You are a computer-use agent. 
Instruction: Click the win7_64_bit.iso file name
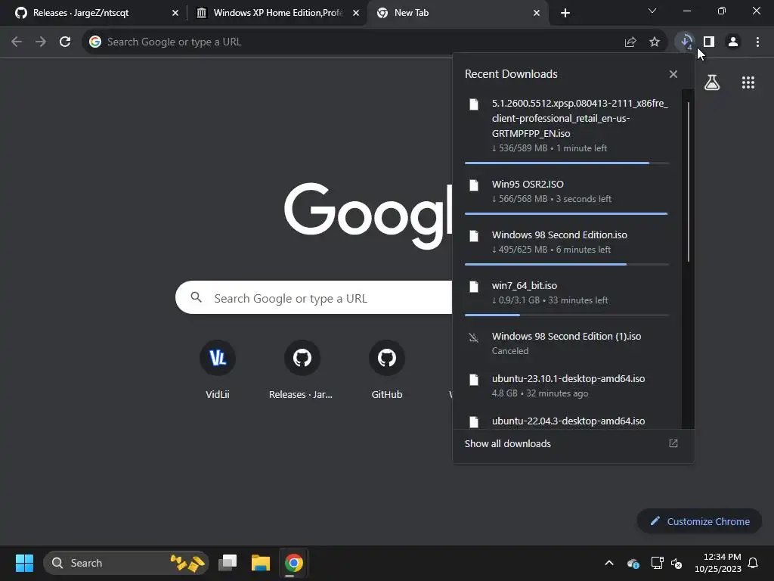coord(525,285)
